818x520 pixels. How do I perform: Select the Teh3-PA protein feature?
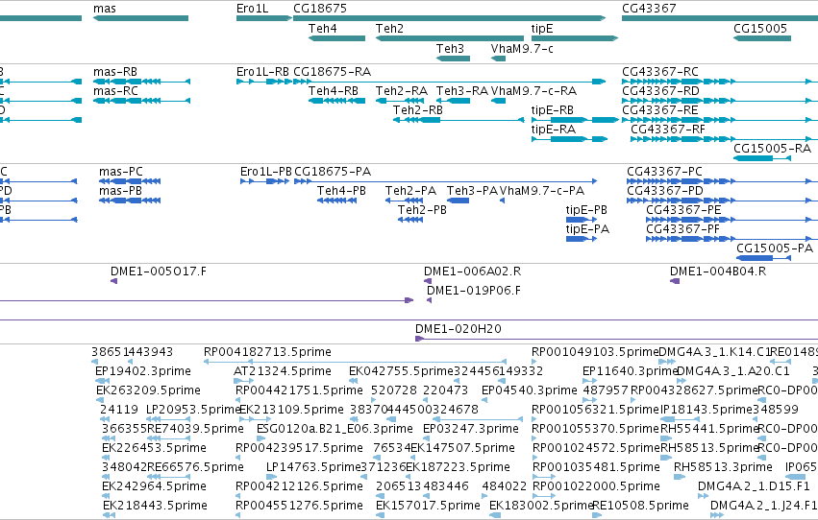tap(458, 201)
